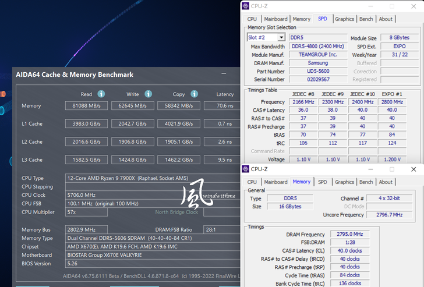The height and width of the screenshot is (287, 424).
Task: Select About tab in lower CPU-Z window
Action: [386, 182]
